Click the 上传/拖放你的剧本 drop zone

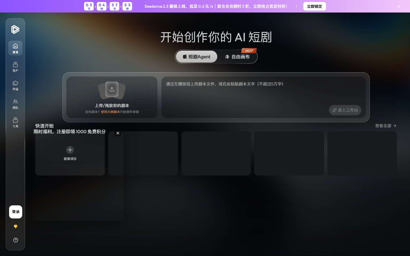(112, 97)
